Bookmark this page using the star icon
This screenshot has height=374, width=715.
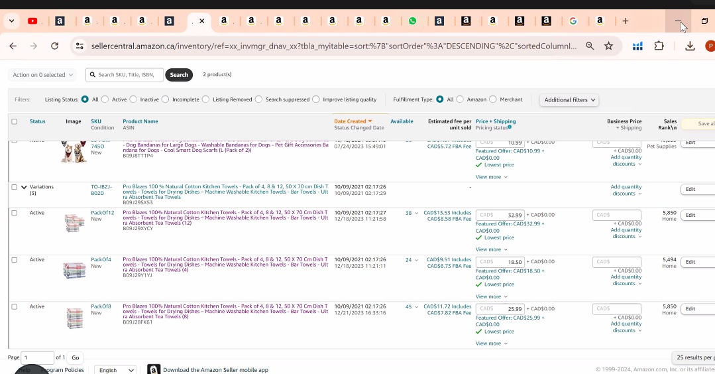(608, 46)
